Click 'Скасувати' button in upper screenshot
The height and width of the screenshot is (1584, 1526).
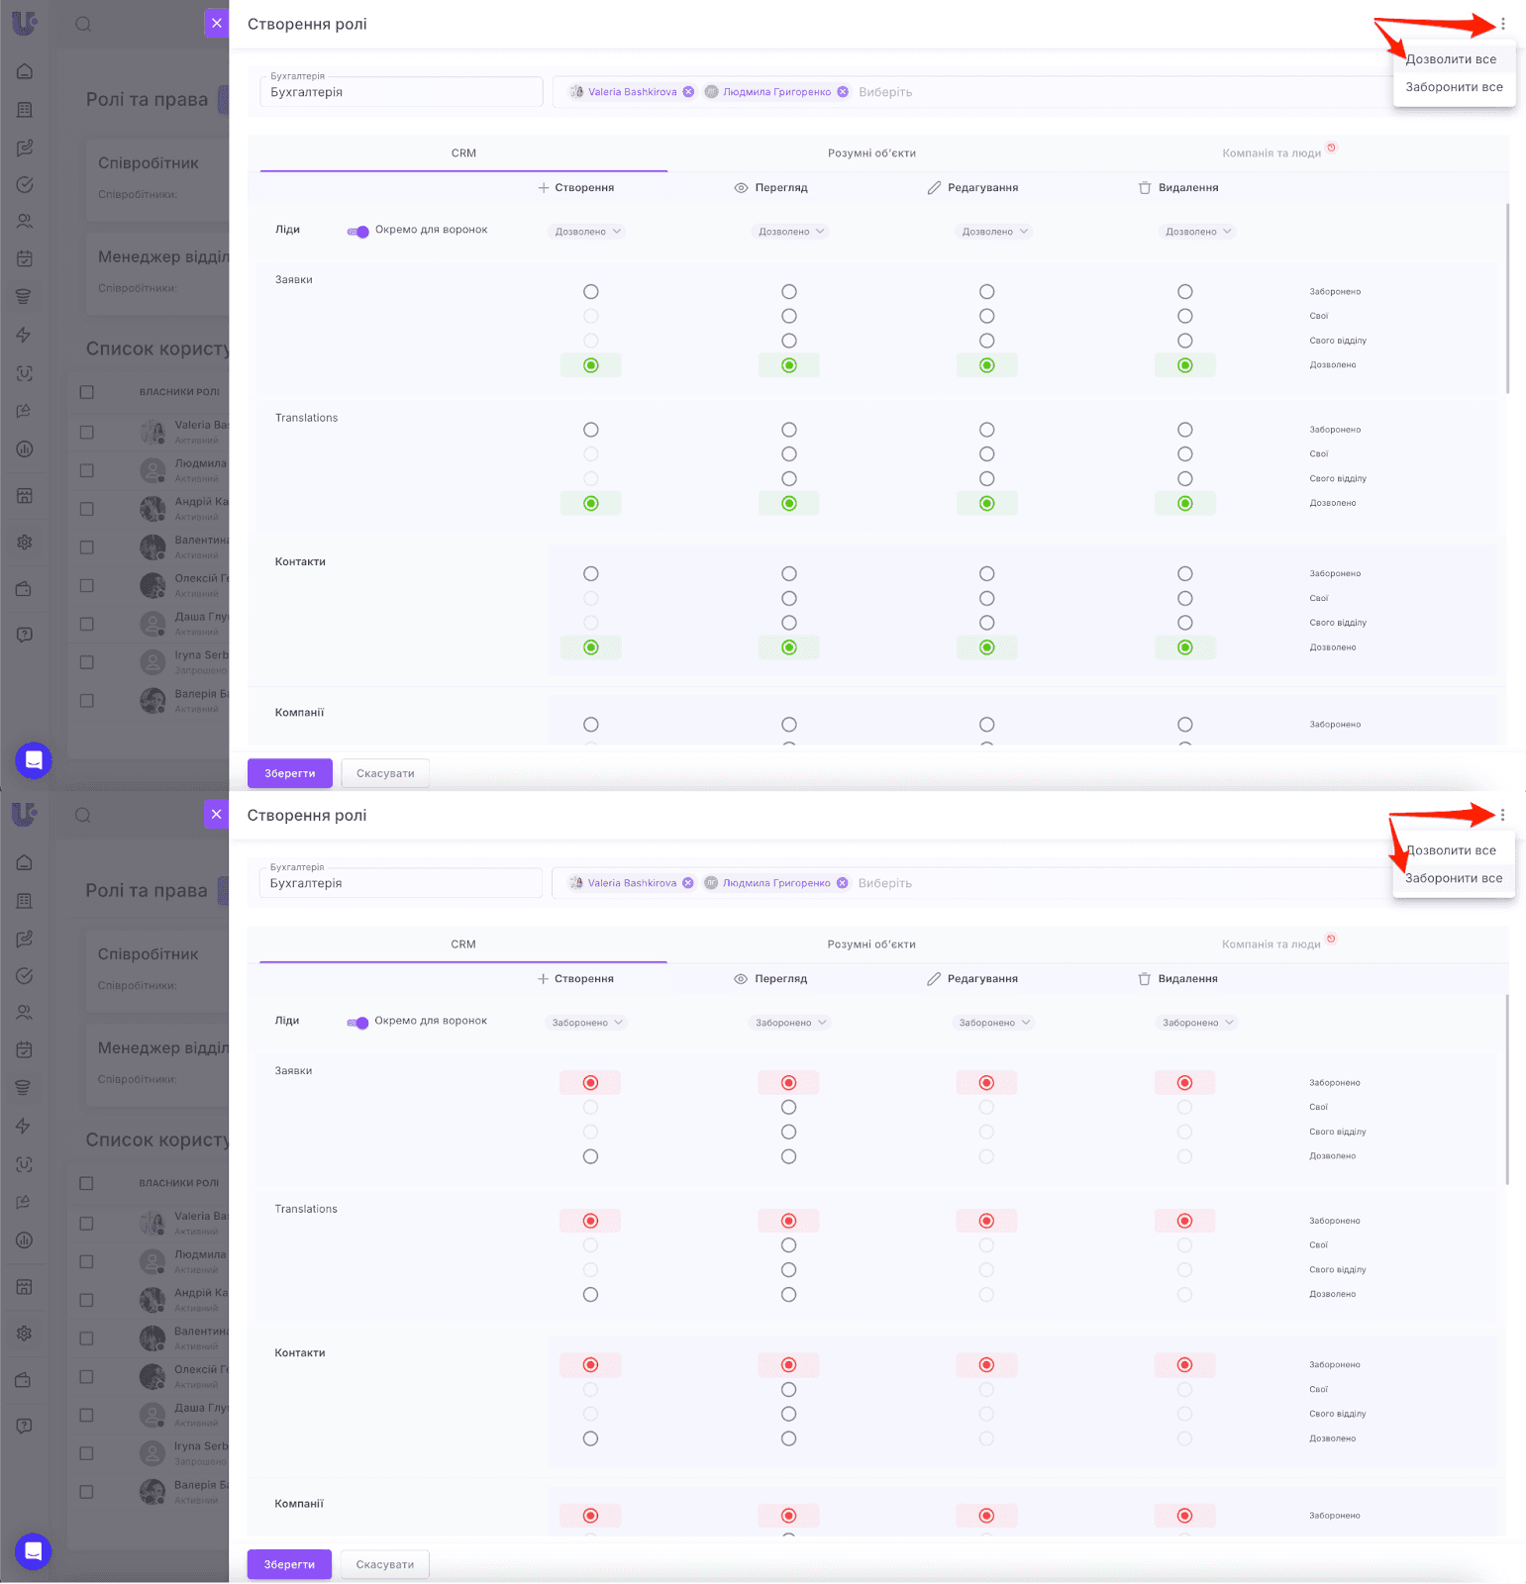[x=385, y=773]
